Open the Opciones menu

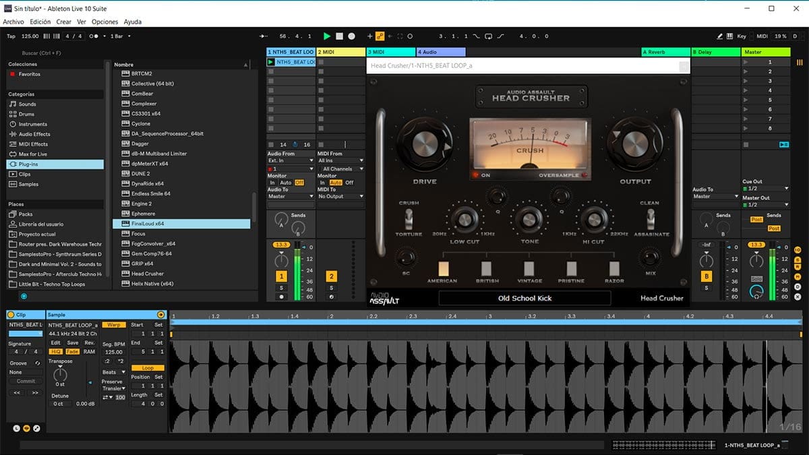(104, 22)
